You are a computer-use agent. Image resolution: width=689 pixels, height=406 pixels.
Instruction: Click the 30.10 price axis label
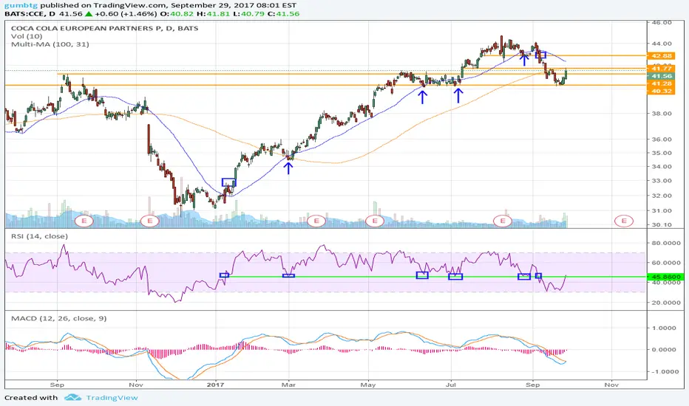pos(662,224)
